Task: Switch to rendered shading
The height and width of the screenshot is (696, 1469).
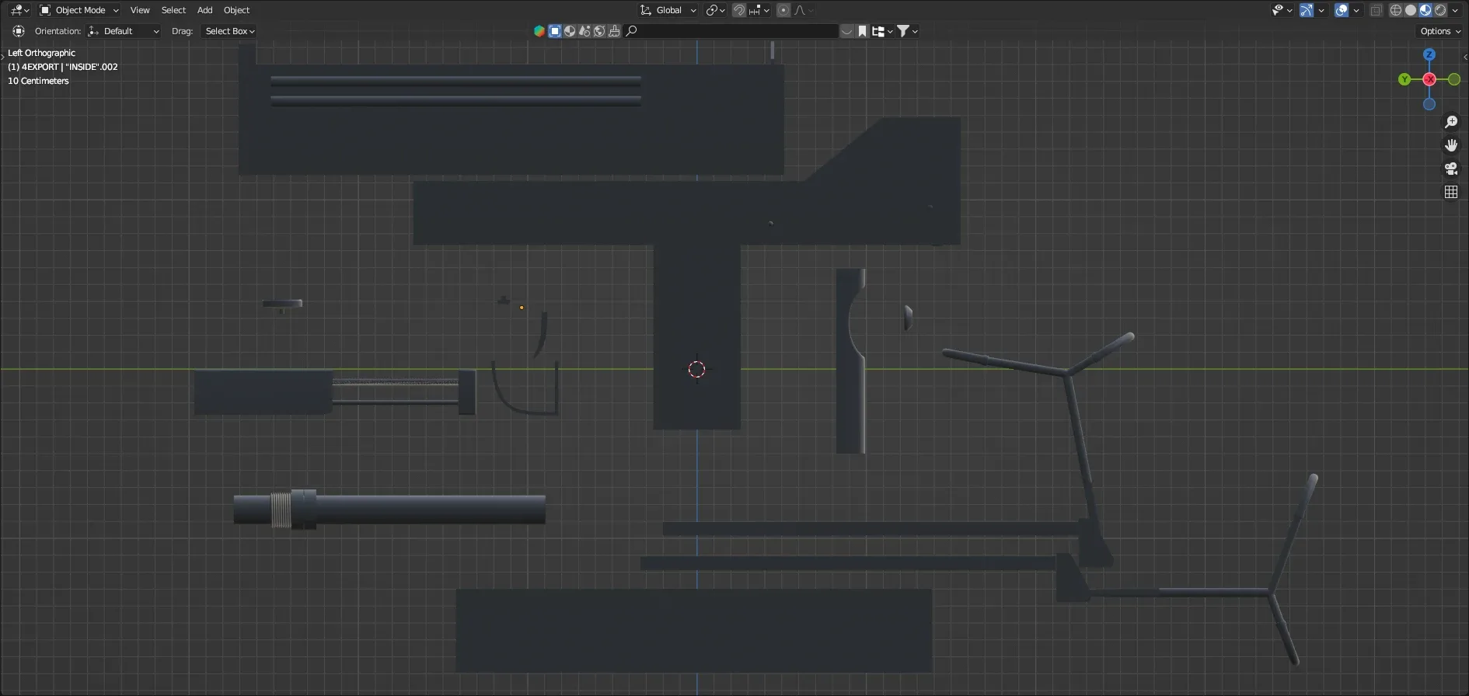Action: (x=1440, y=10)
